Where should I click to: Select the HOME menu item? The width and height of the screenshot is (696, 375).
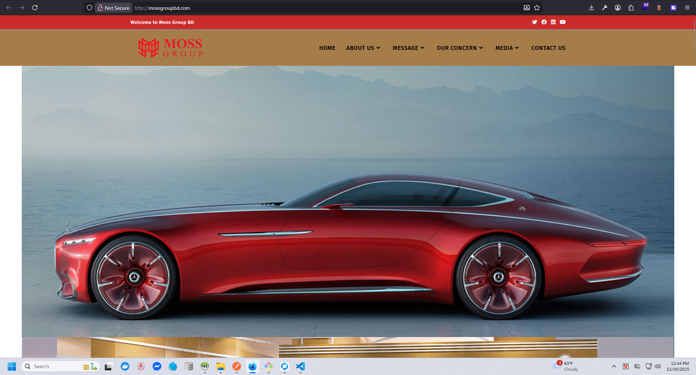tap(327, 48)
